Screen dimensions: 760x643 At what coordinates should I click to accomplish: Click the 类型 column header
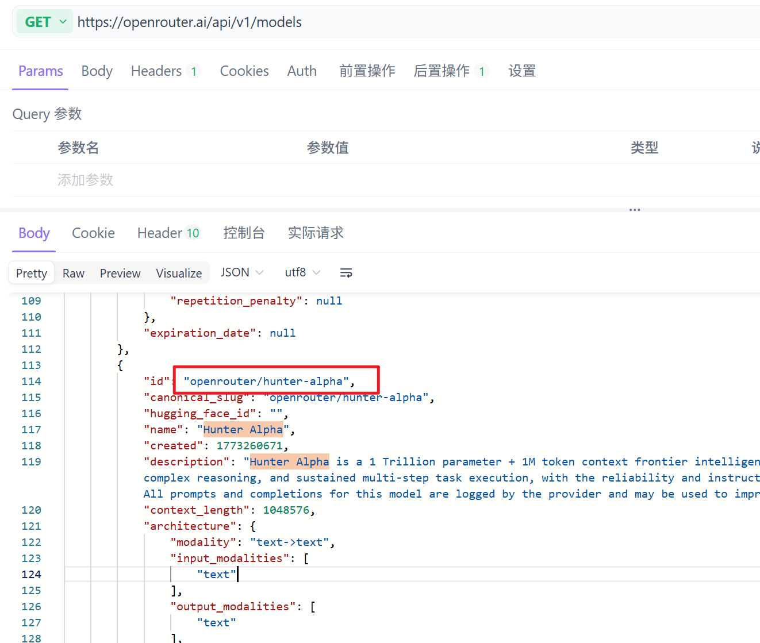[x=644, y=148]
